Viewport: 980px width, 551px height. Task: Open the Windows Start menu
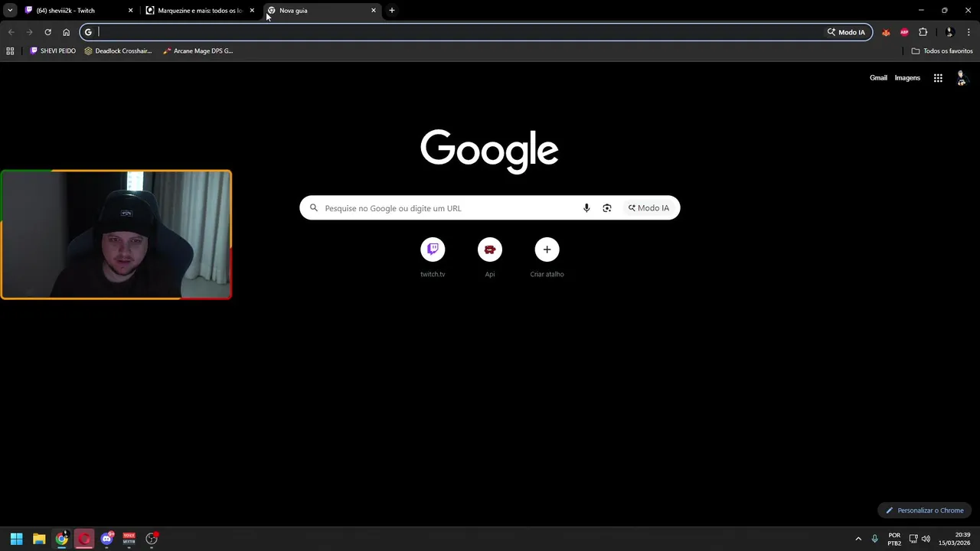(x=16, y=539)
